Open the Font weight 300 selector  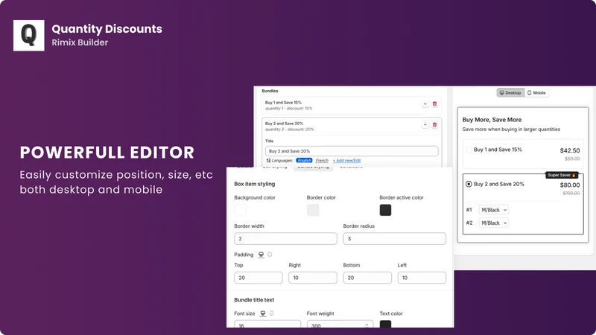click(340, 324)
